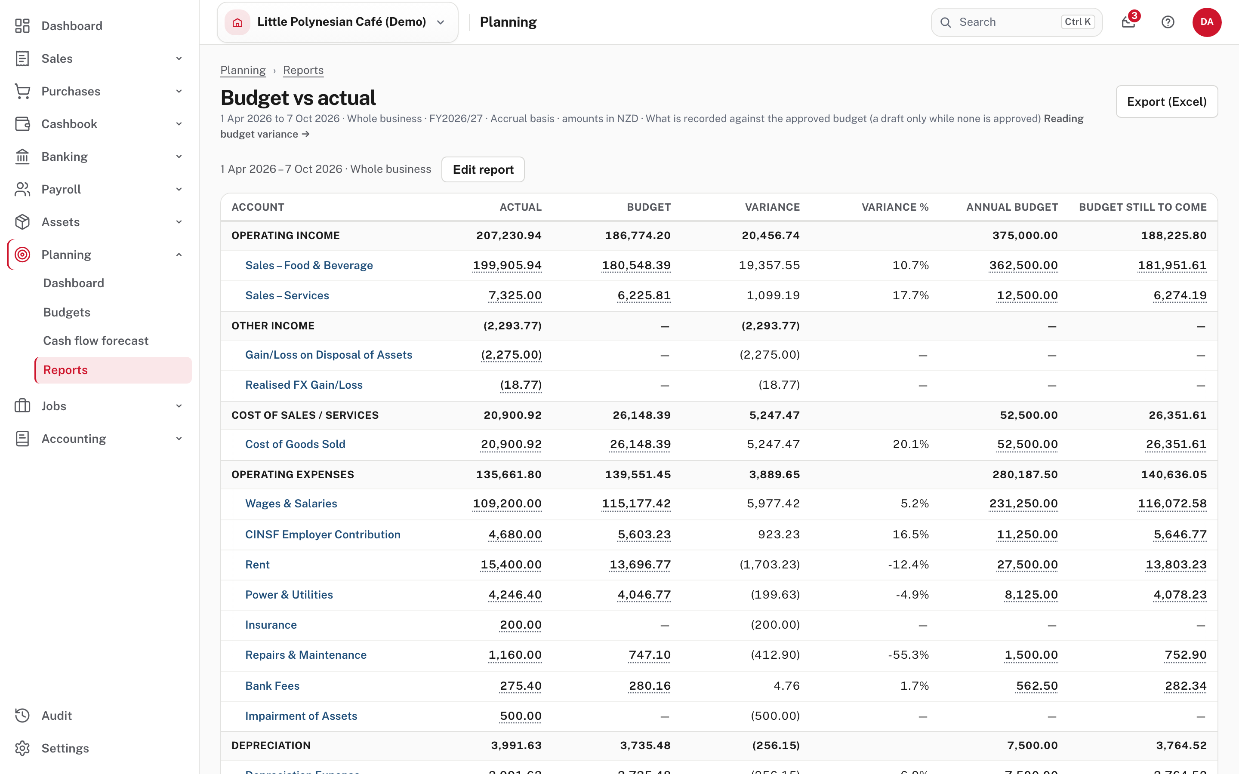The height and width of the screenshot is (774, 1239).
Task: Expand the Sales menu chevron
Action: [179, 58]
